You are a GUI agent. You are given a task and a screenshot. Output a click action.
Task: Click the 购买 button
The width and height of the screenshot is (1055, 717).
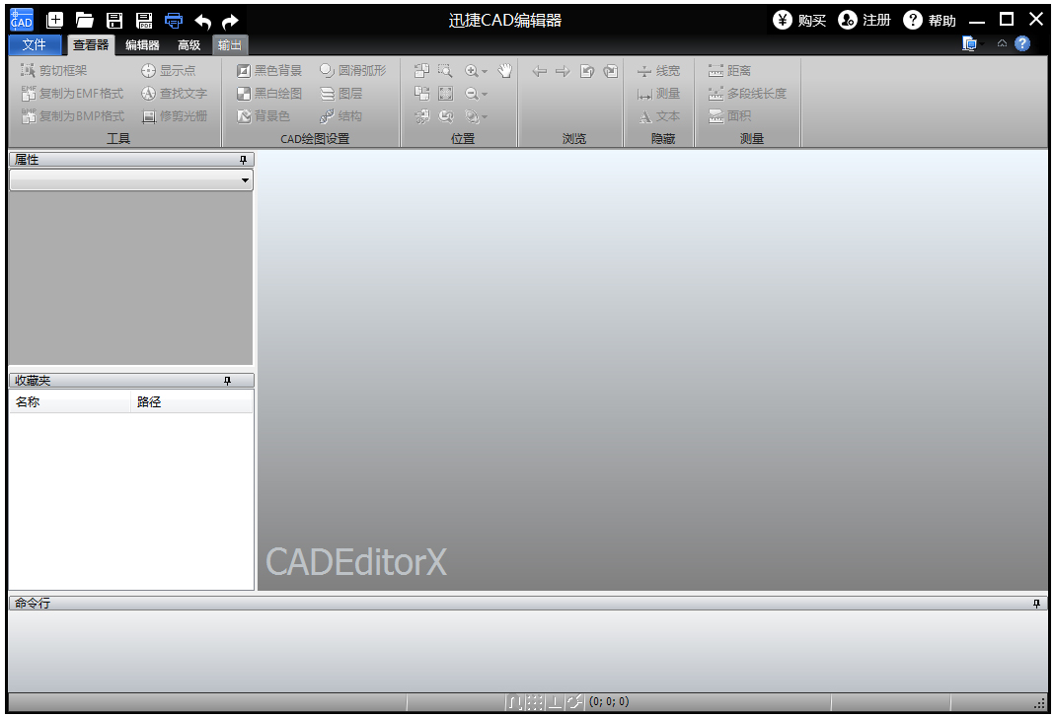tap(799, 20)
